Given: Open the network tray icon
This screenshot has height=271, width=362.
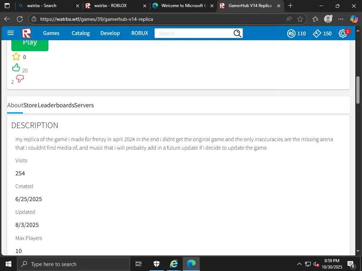Looking at the screenshot, I should click(x=308, y=264).
